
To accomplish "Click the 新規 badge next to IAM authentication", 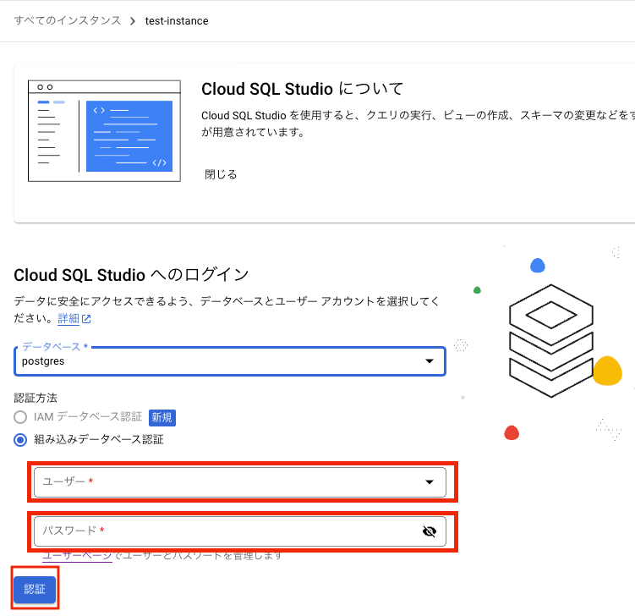I will tap(162, 417).
